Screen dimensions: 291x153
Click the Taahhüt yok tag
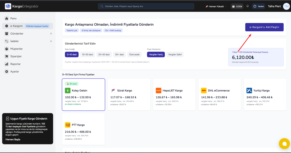pos(72,30)
